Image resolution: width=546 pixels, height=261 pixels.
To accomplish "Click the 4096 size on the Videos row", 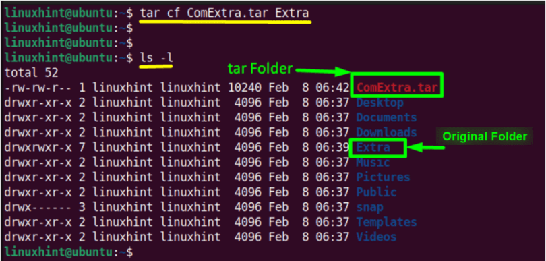I will [248, 237].
